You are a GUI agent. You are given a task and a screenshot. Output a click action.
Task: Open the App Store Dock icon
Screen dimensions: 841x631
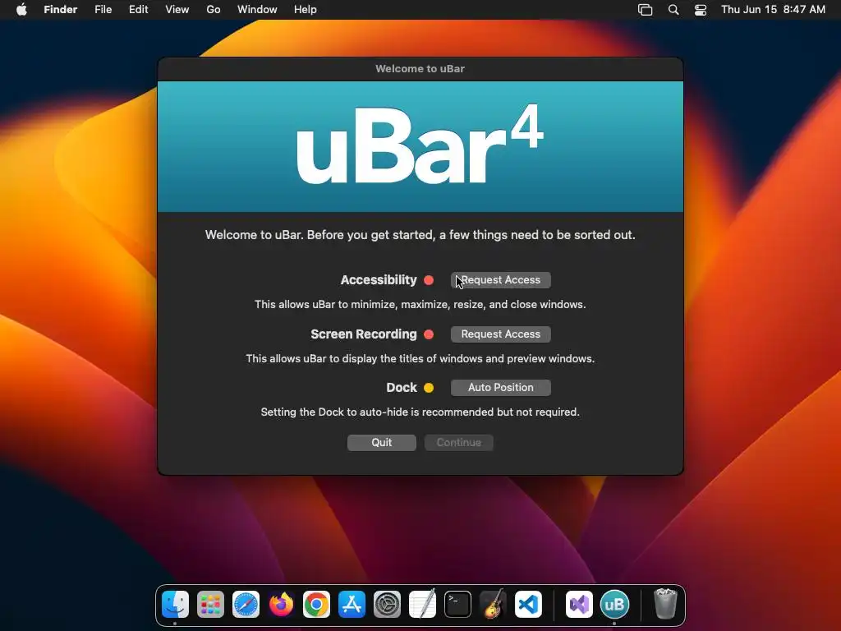tap(352, 605)
